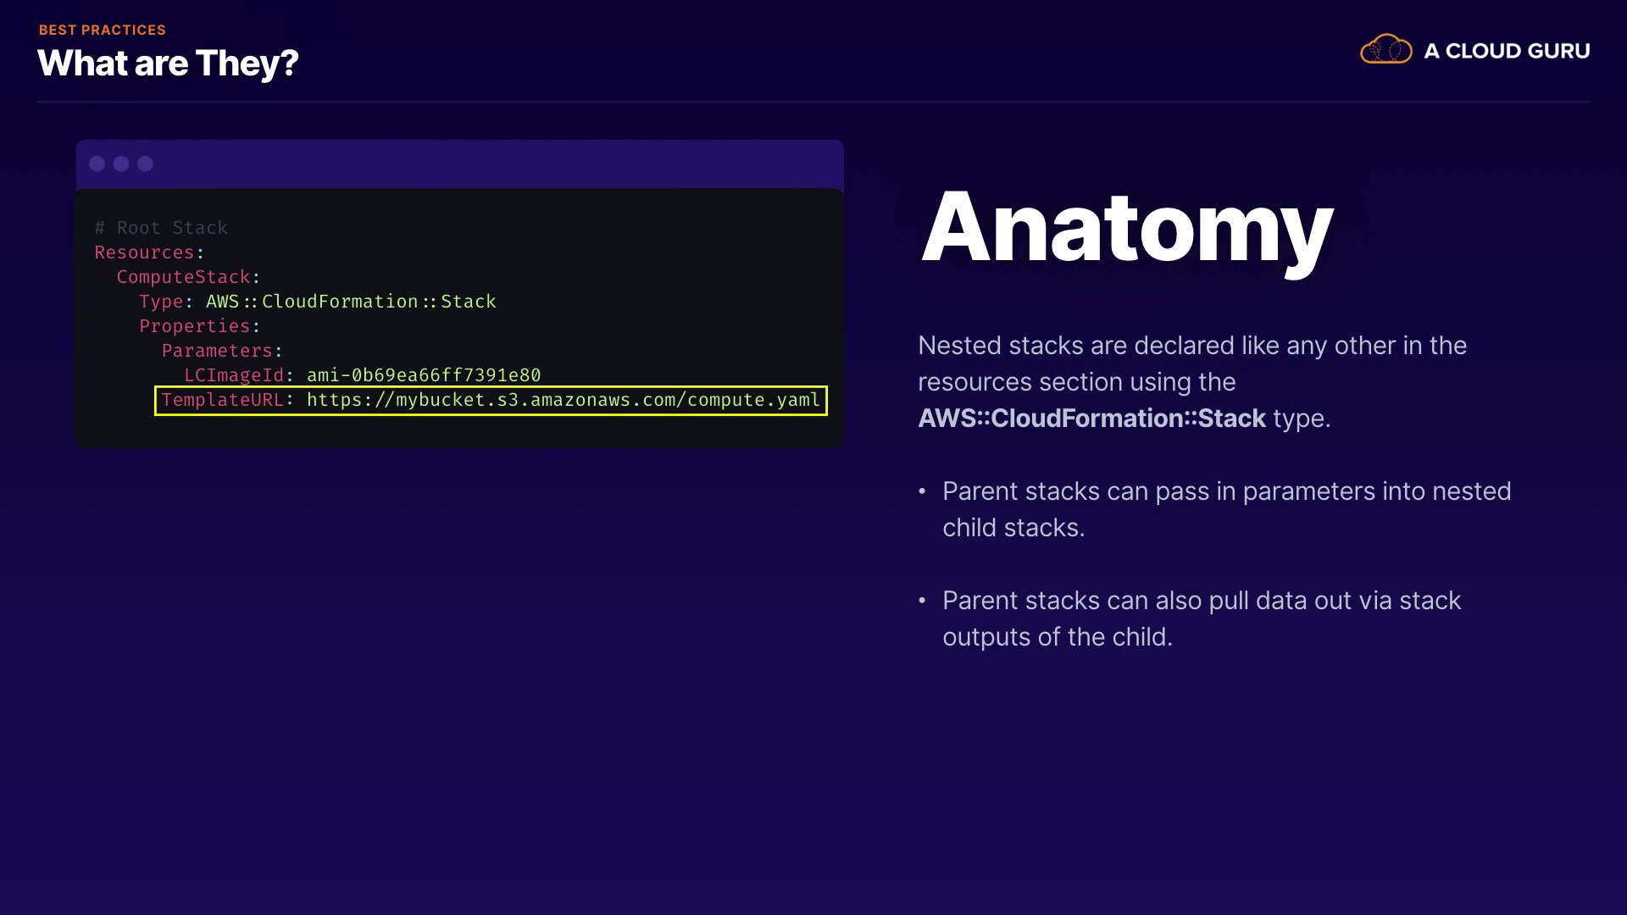Click the 'ComputeStack:' key in the code

point(184,277)
